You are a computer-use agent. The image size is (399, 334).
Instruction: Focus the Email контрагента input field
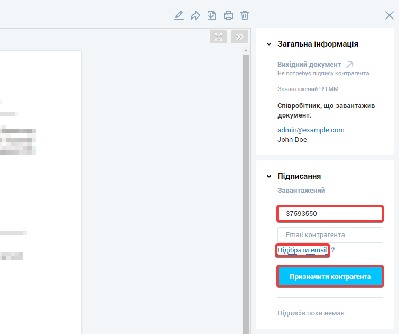pyautogui.click(x=330, y=235)
